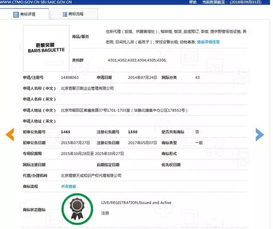Image resolution: width=273 pixels, height=229 pixels.
Task: Click the 商标形式 label
Action: point(169,154)
